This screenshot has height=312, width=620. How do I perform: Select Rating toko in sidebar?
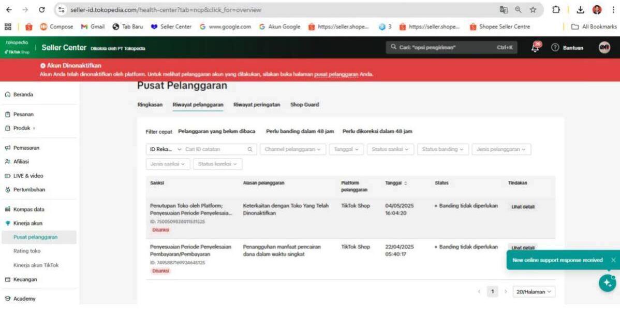click(x=27, y=251)
